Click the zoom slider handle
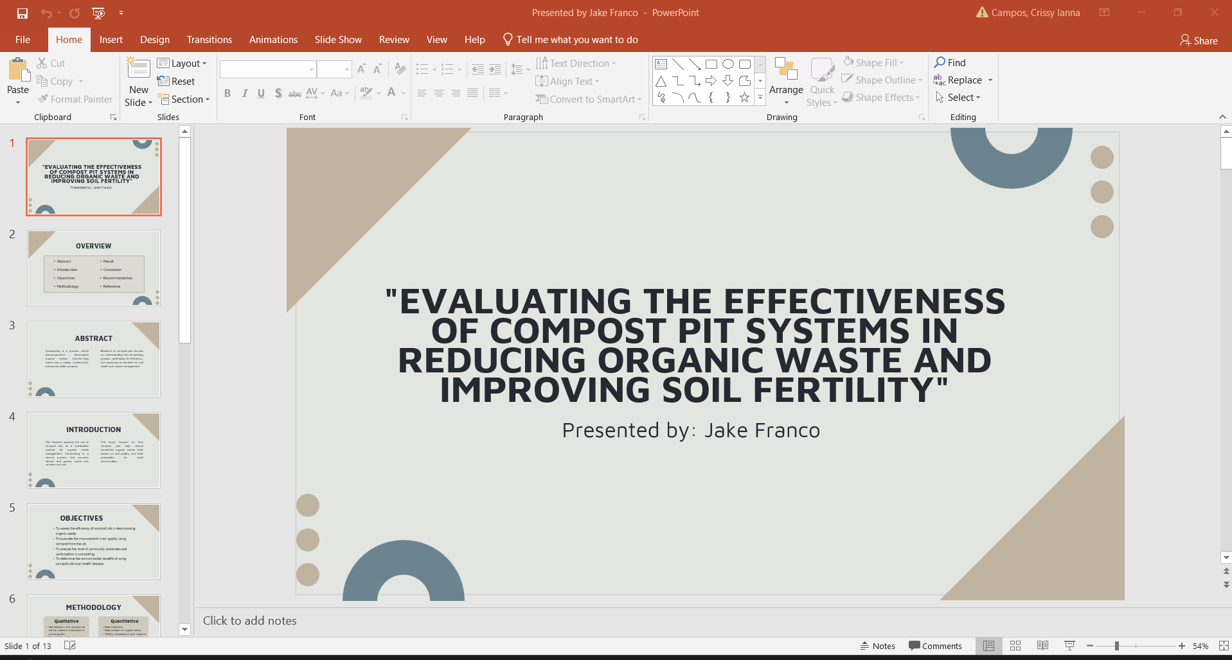1232x660 pixels. tap(1117, 646)
